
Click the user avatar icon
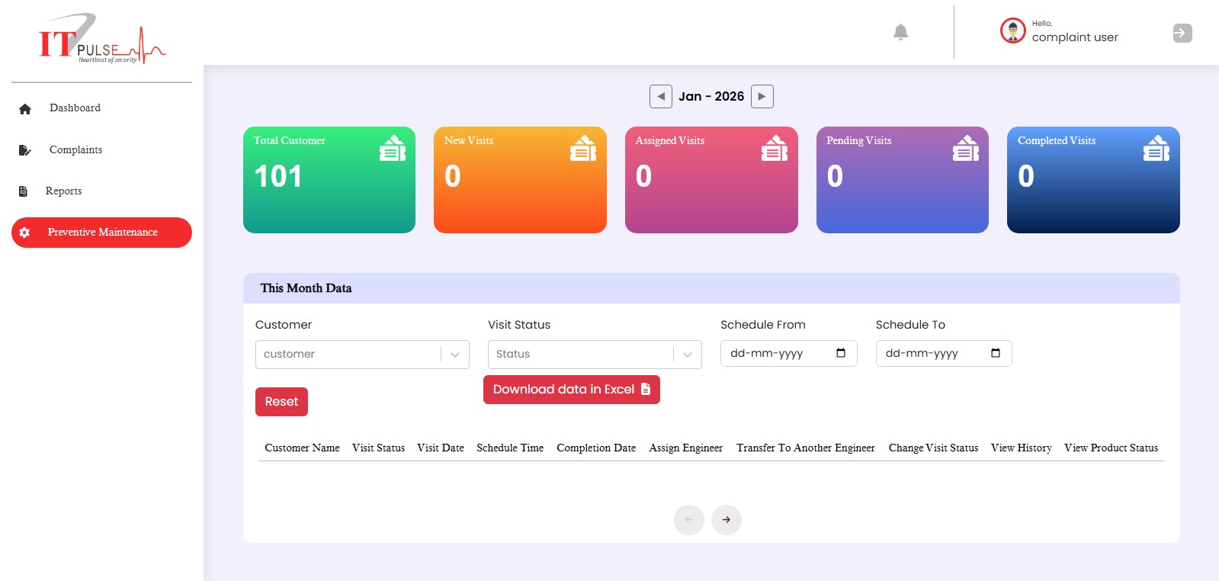[1012, 31]
